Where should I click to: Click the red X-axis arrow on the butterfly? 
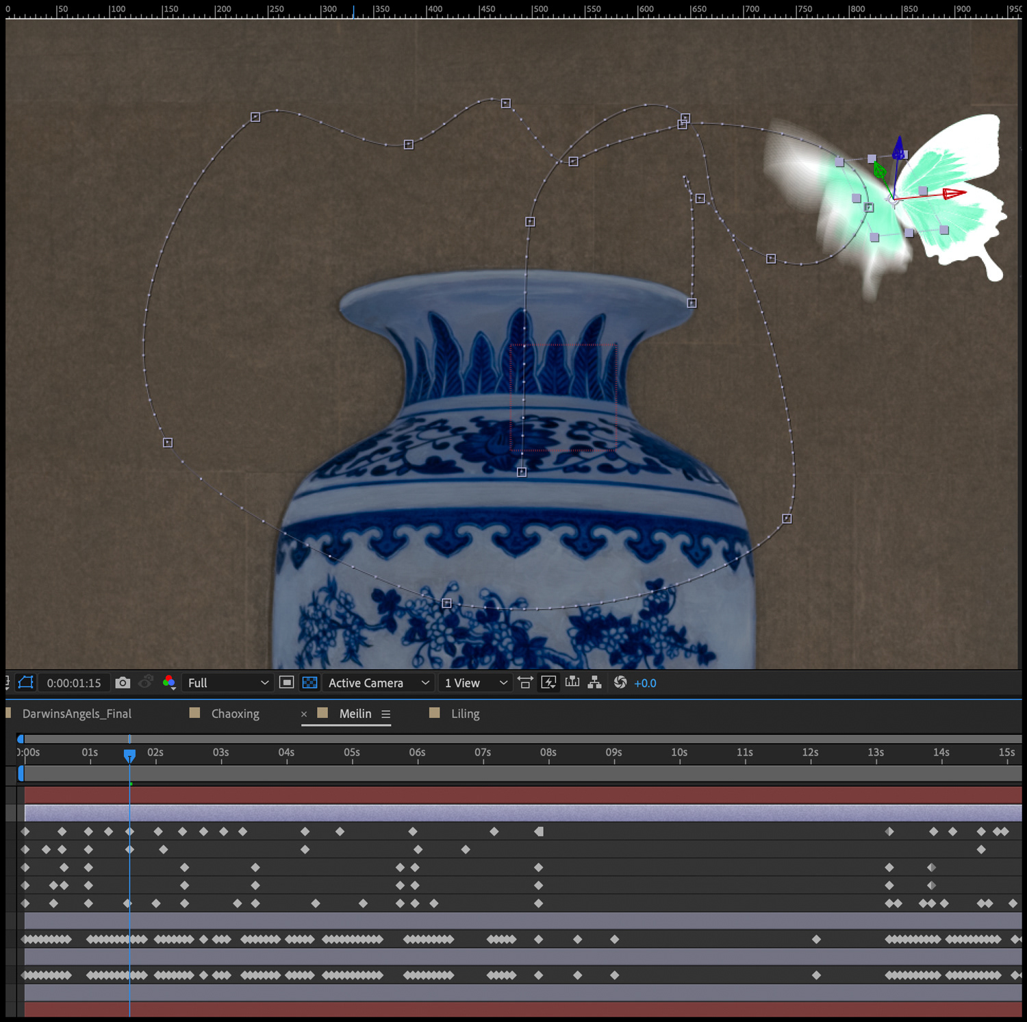coord(954,194)
